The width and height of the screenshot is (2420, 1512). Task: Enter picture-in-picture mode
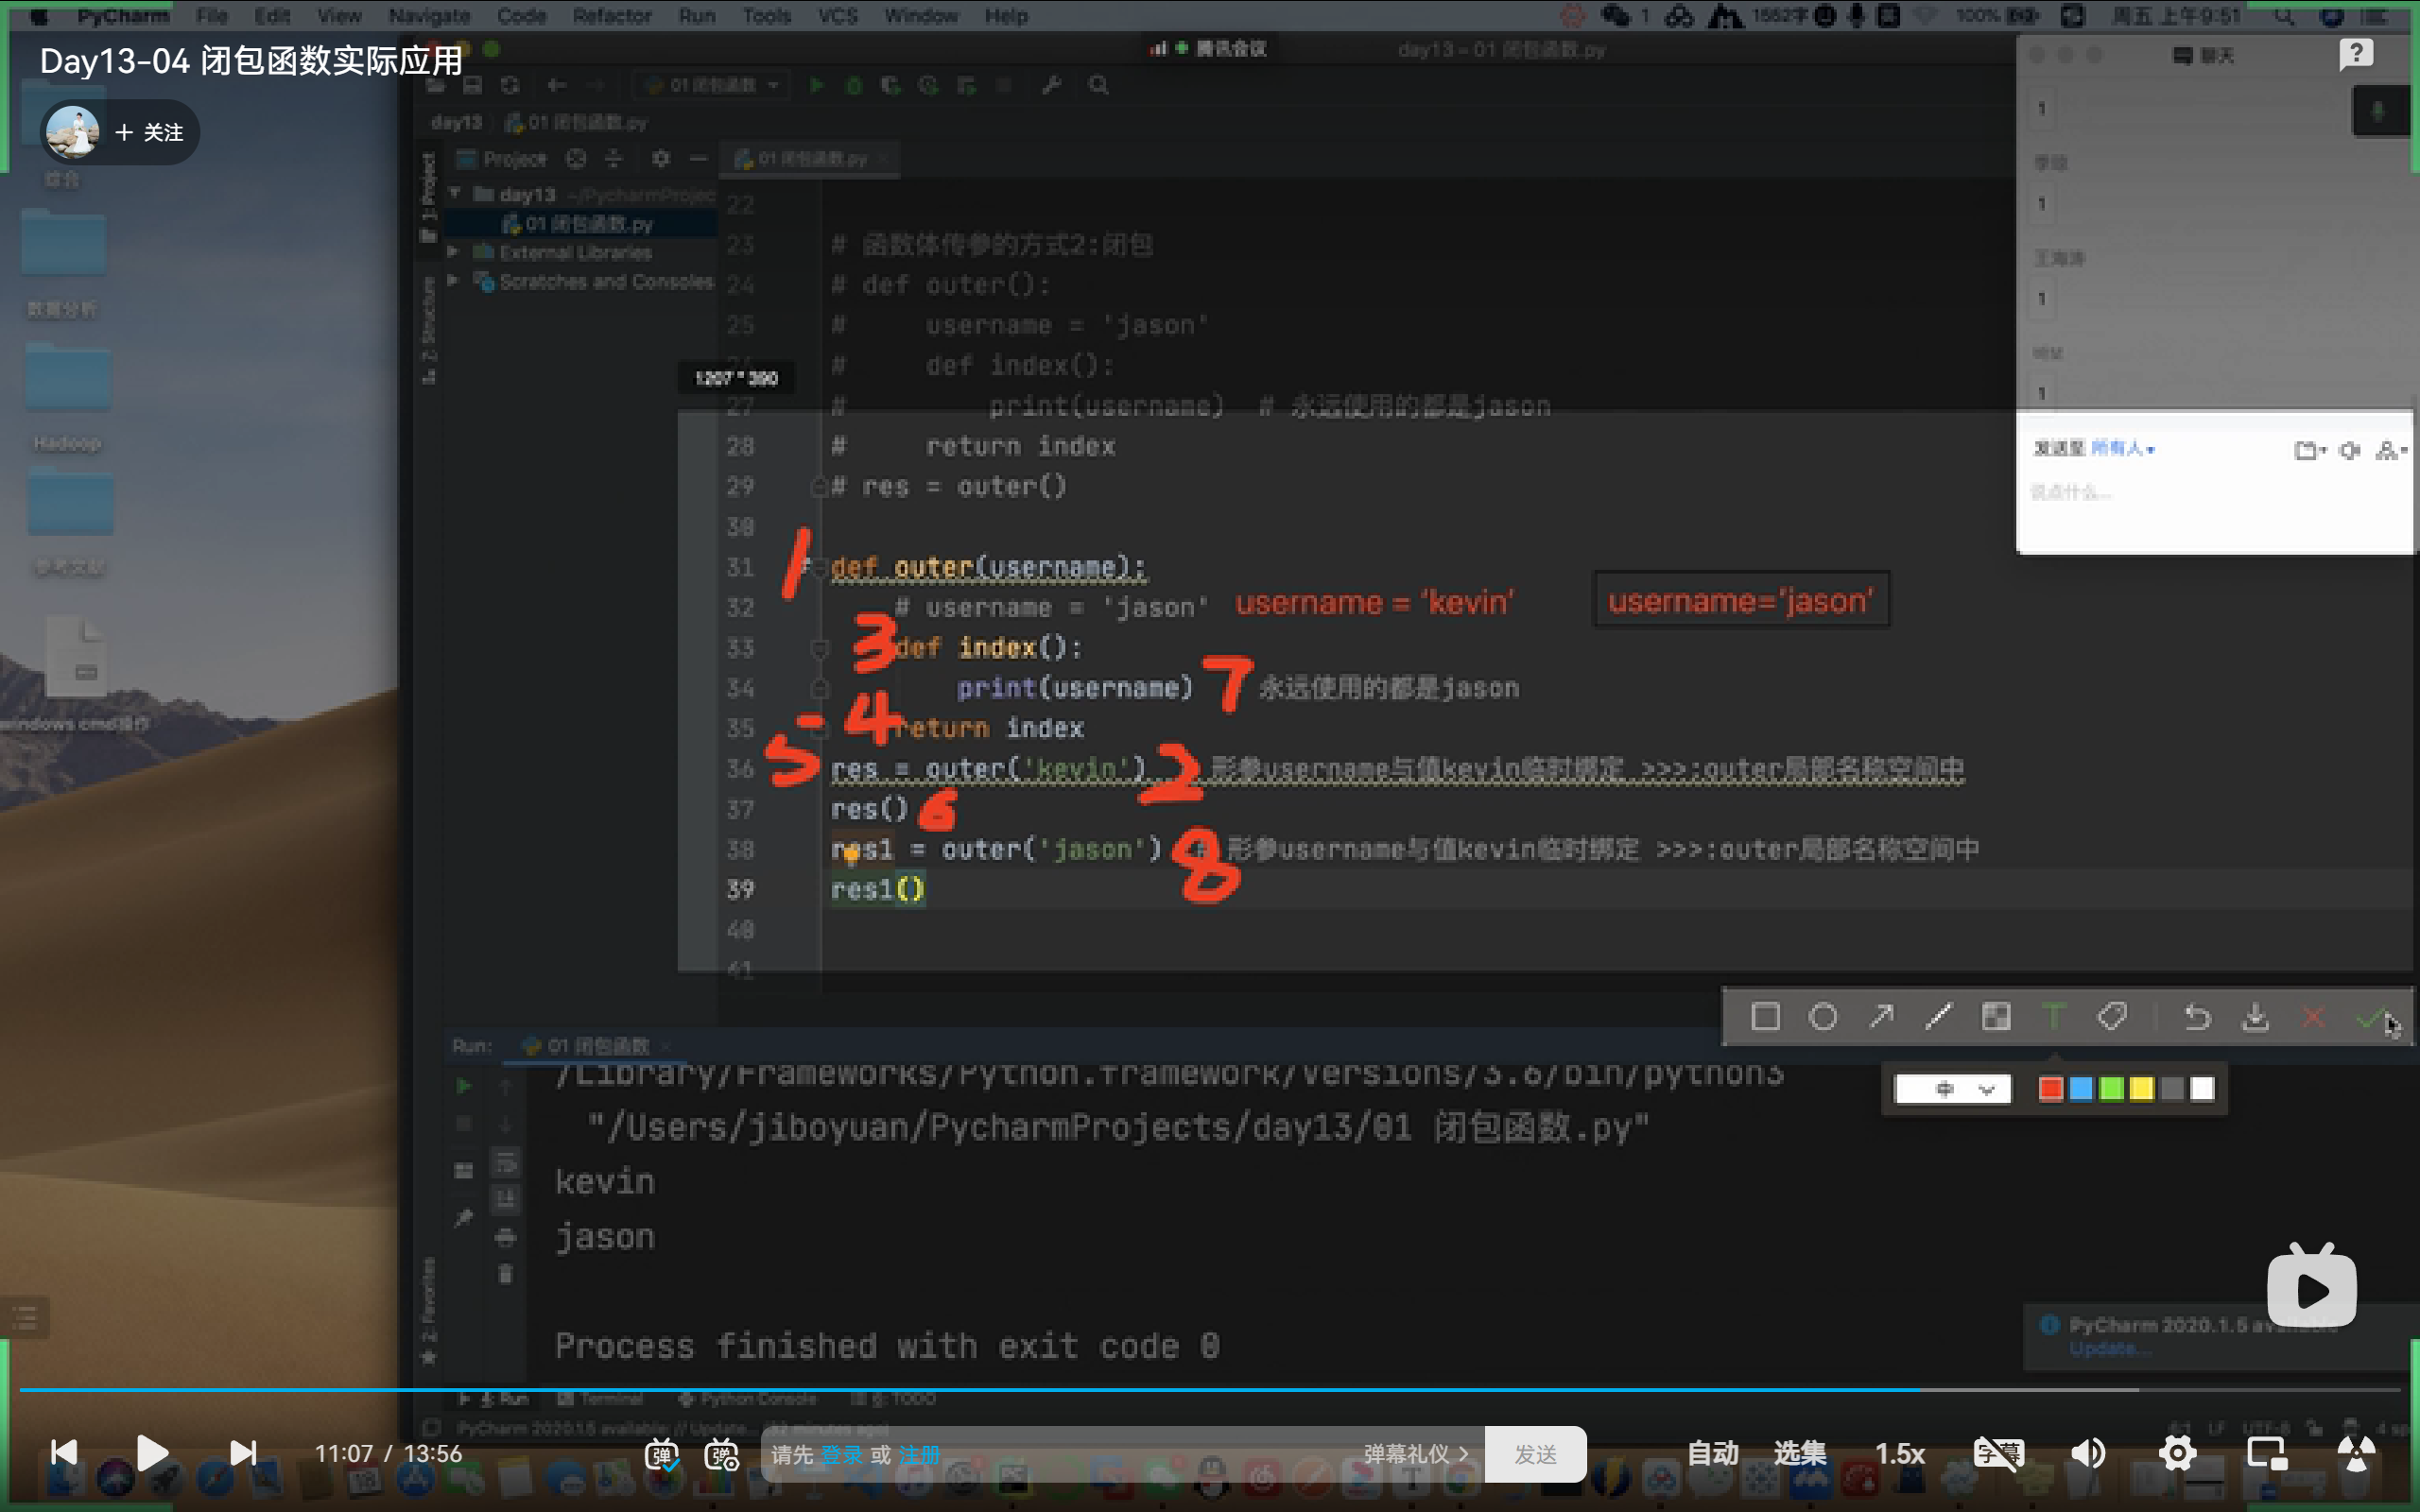point(2266,1453)
